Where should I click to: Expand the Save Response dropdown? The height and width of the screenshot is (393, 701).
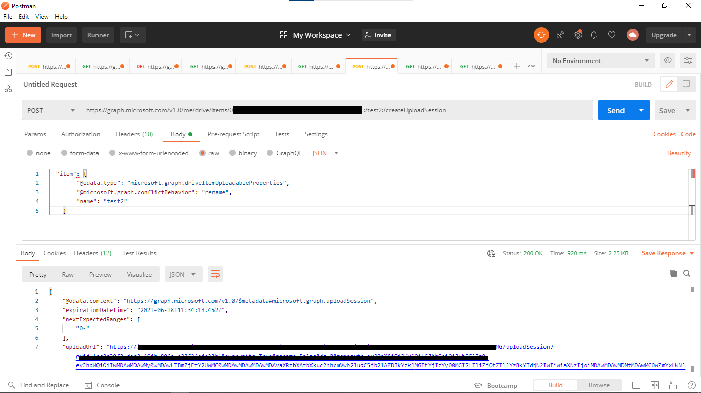pyautogui.click(x=692, y=253)
